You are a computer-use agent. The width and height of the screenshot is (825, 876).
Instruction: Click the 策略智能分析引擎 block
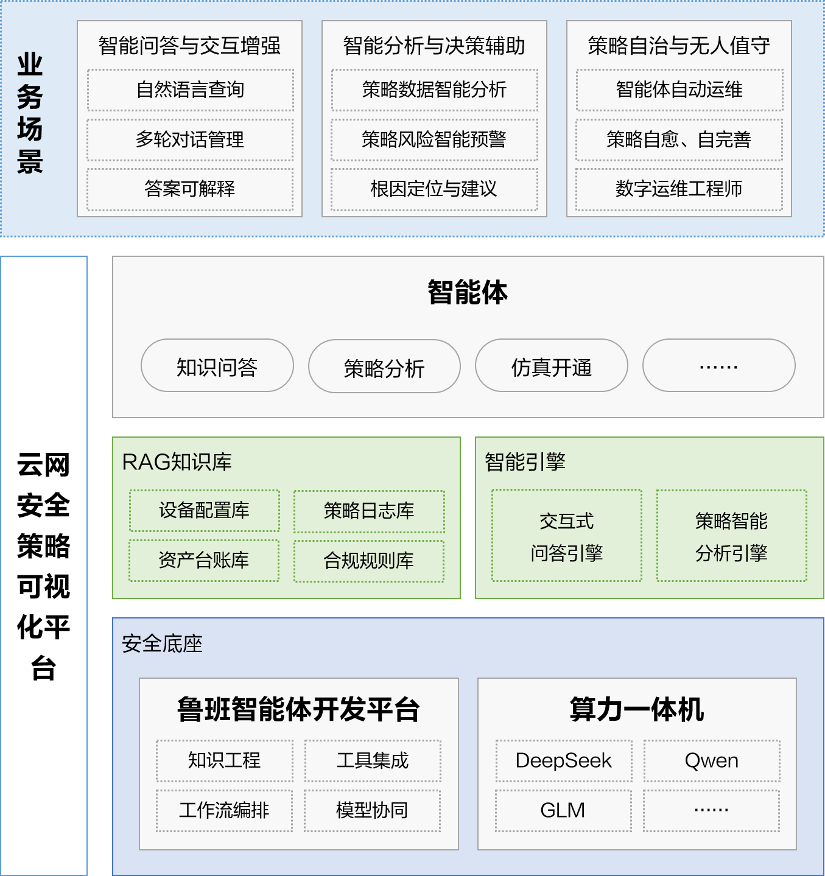point(731,536)
